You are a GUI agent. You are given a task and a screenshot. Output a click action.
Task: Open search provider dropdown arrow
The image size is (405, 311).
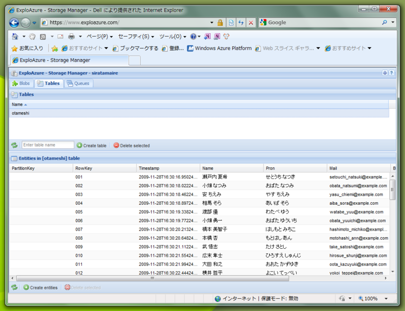coord(393,22)
